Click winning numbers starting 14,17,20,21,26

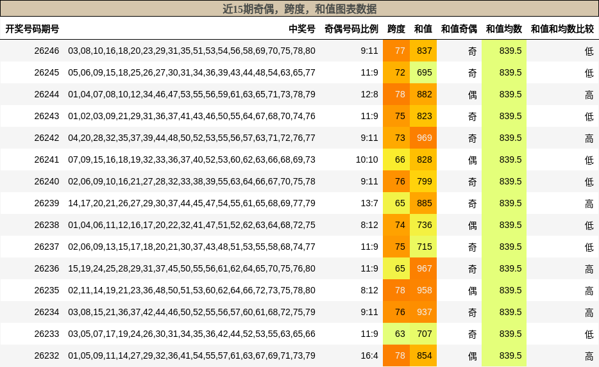192,203
